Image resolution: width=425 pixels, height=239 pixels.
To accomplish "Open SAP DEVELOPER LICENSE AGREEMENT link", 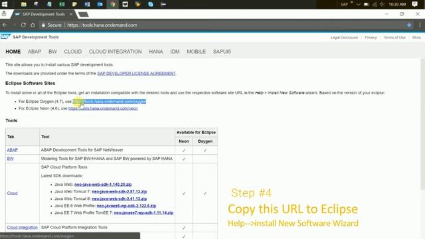I will [136, 74].
